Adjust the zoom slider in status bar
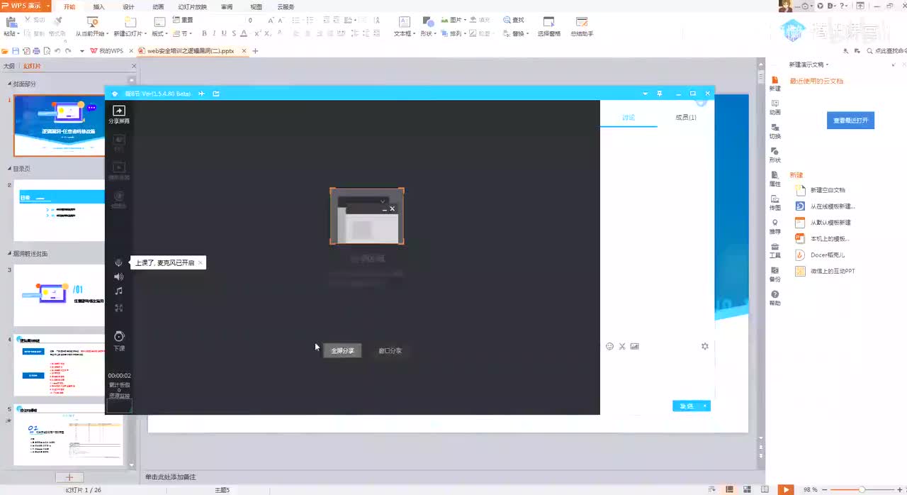 [862, 489]
